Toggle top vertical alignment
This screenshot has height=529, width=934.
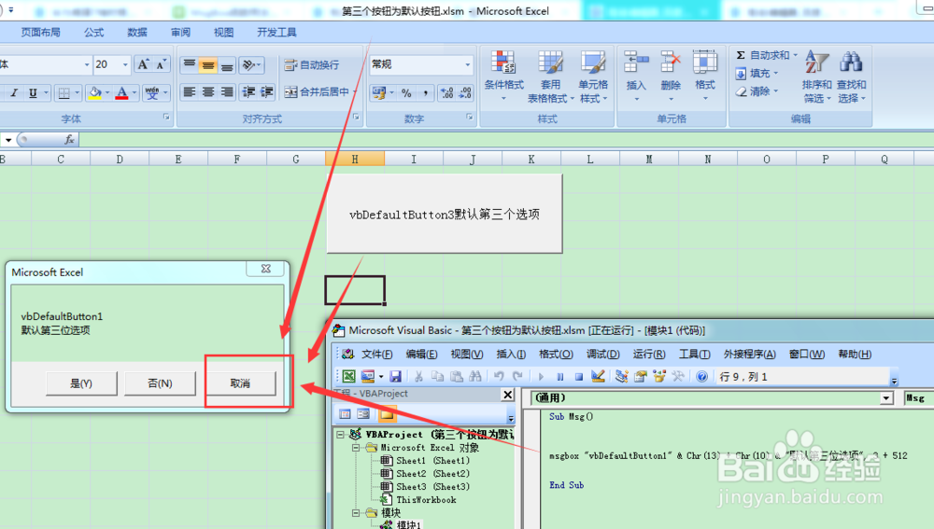(x=189, y=64)
